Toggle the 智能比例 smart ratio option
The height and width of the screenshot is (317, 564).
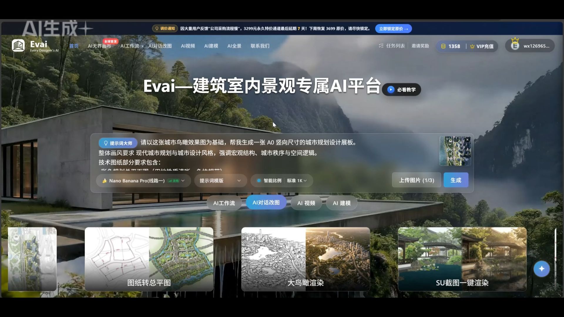tap(269, 181)
